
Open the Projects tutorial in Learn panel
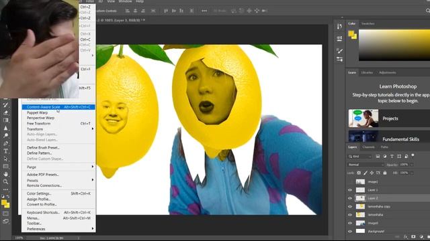click(x=389, y=118)
